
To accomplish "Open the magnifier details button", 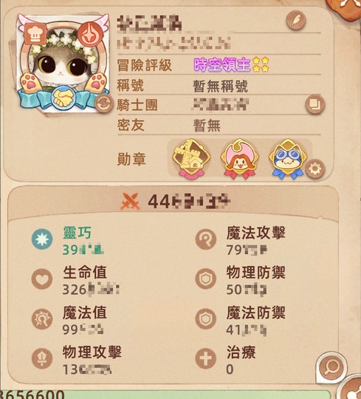I will [x=331, y=366].
